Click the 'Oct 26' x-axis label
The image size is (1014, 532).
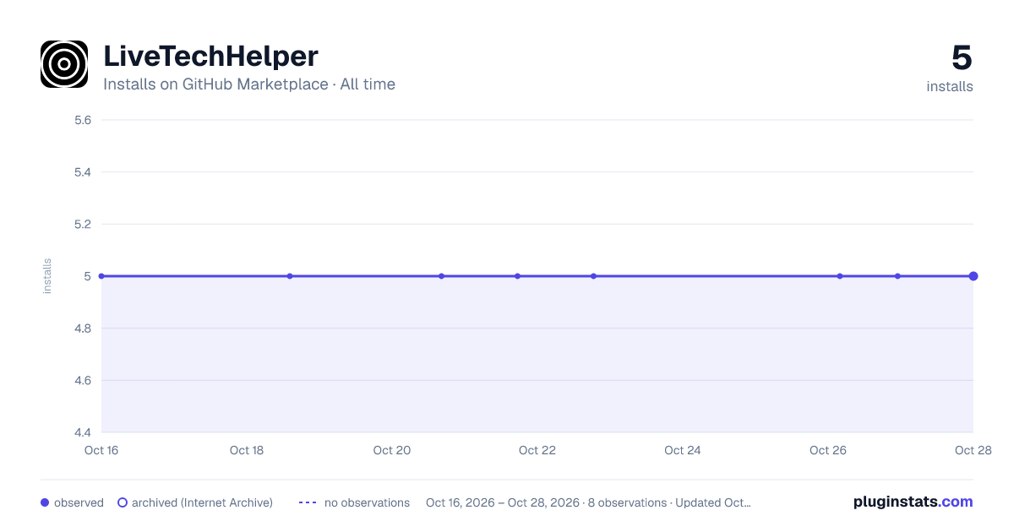828,450
